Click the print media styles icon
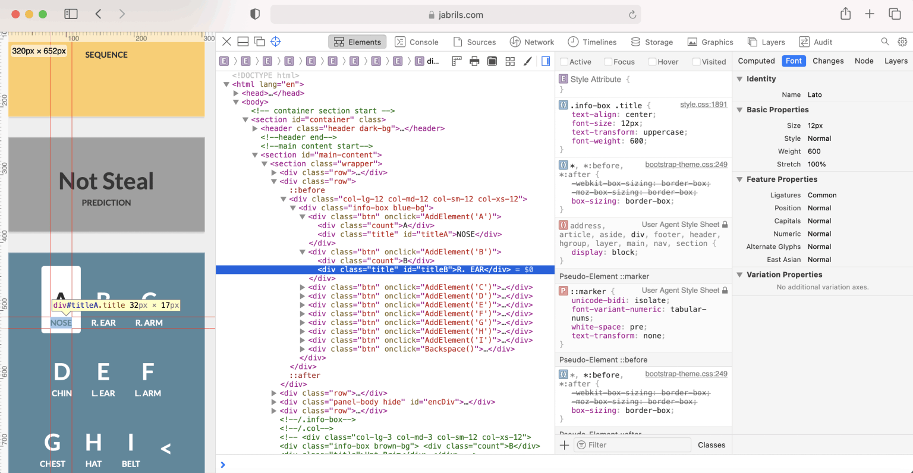This screenshot has height=473, width=913. (x=474, y=61)
